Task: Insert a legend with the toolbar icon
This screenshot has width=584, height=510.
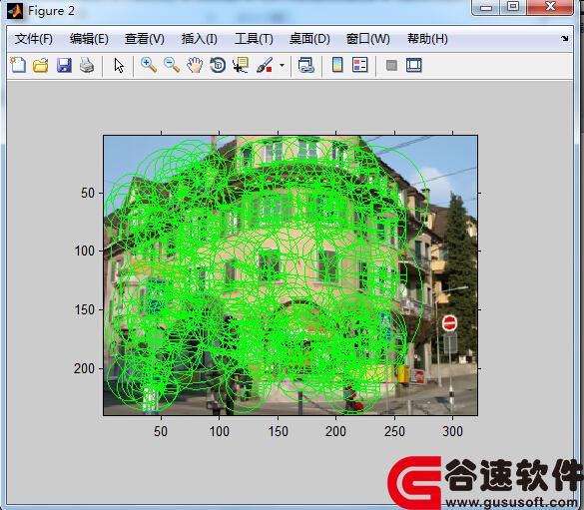Action: (359, 65)
